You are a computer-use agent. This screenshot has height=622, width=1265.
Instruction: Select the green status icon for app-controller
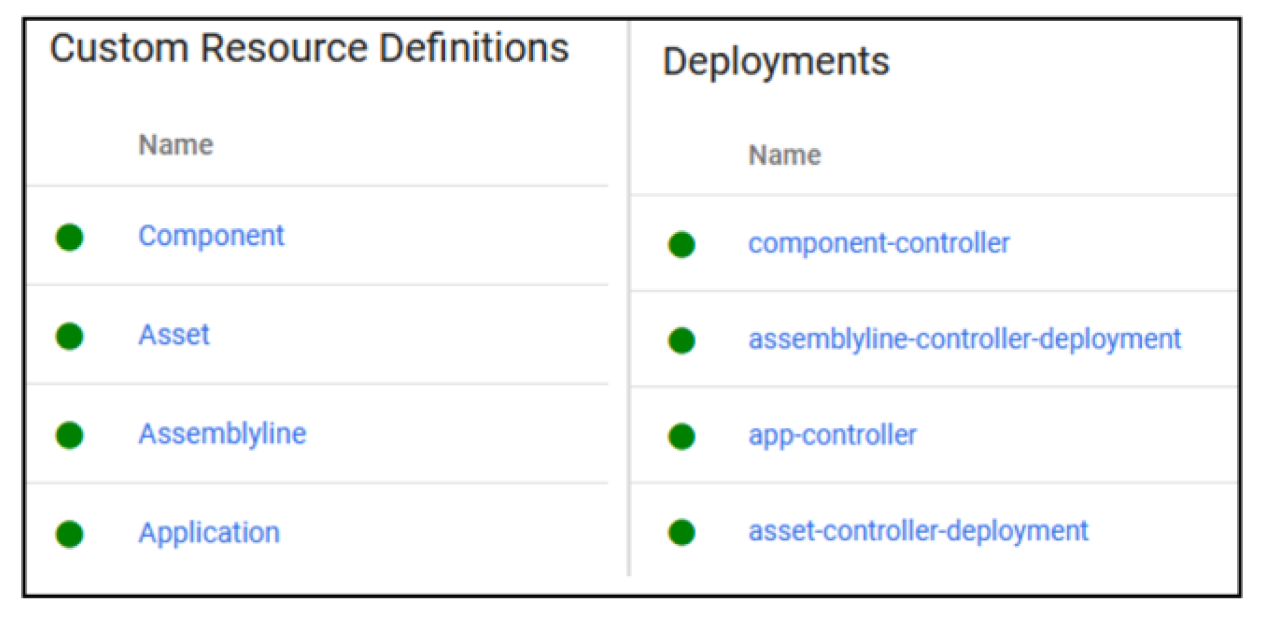682,436
